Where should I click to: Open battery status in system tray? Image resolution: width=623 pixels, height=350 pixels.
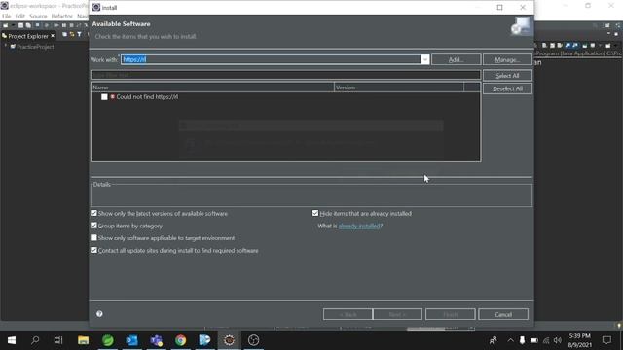tap(534, 340)
